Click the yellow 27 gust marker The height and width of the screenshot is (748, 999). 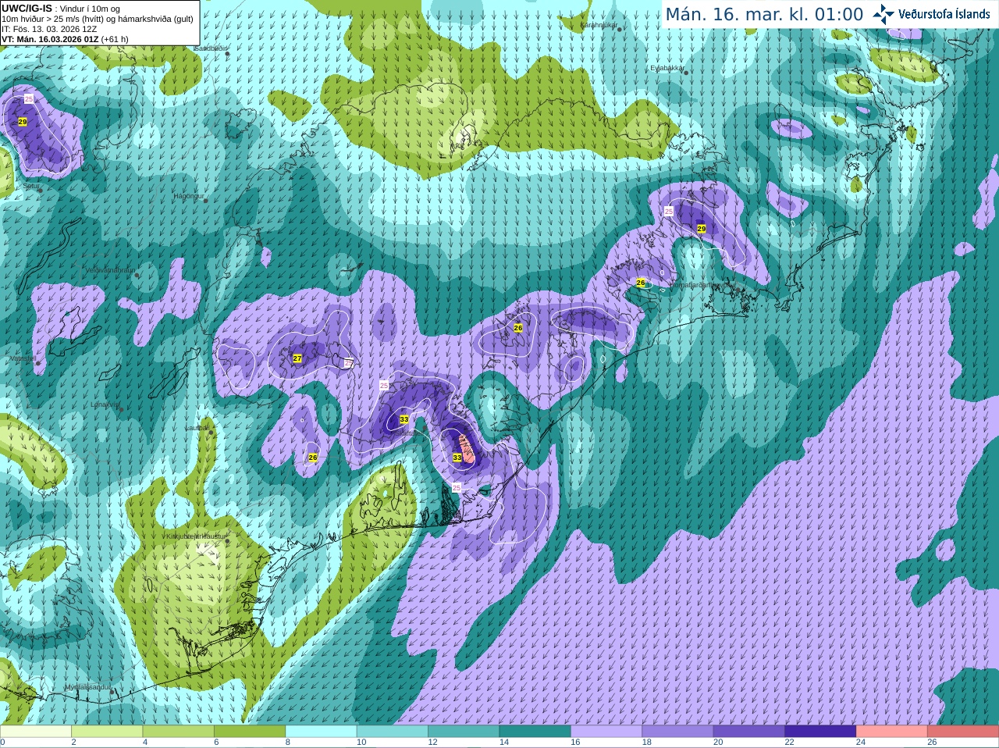click(297, 358)
